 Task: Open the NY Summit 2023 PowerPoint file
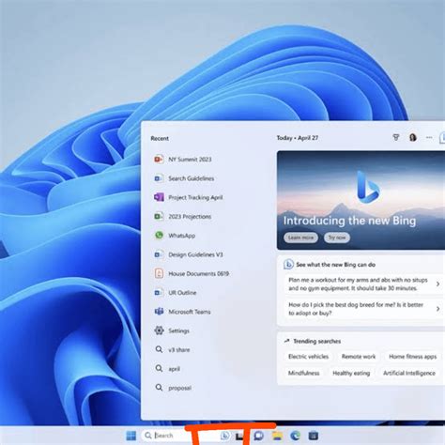pos(183,160)
